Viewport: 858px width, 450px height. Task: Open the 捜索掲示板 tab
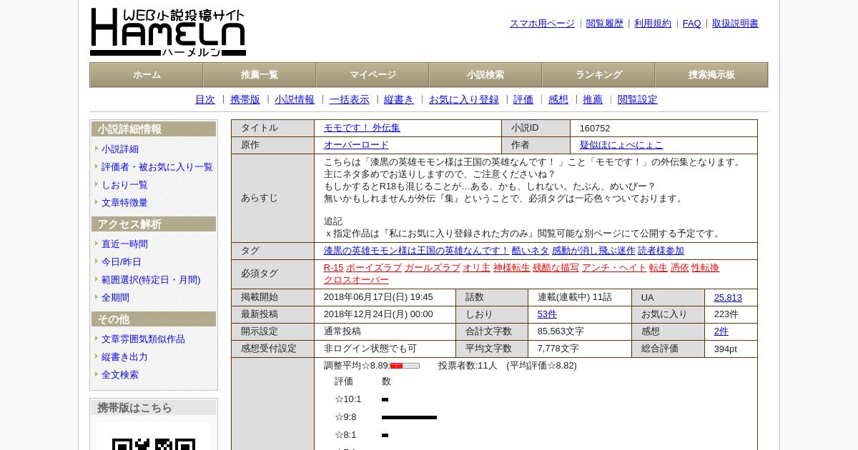(711, 75)
